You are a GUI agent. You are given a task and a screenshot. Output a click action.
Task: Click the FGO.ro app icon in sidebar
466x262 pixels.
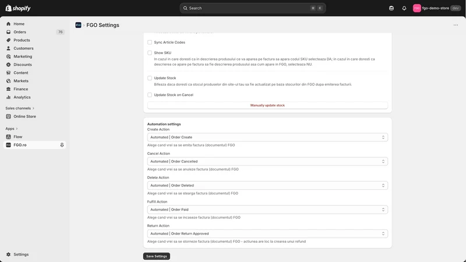(x=8, y=145)
